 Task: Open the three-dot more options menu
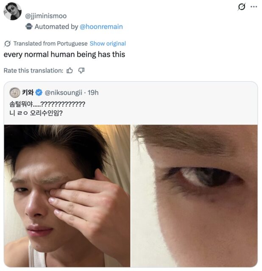click(254, 7)
